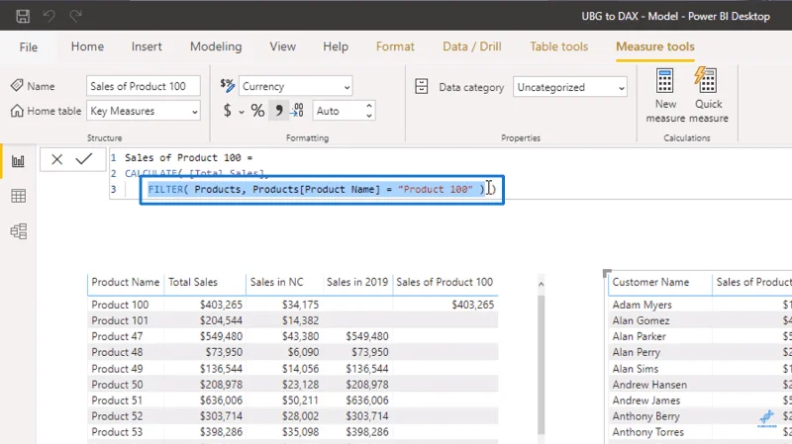Click the Undo arrow icon
This screenshot has width=792, height=444.
[49, 16]
